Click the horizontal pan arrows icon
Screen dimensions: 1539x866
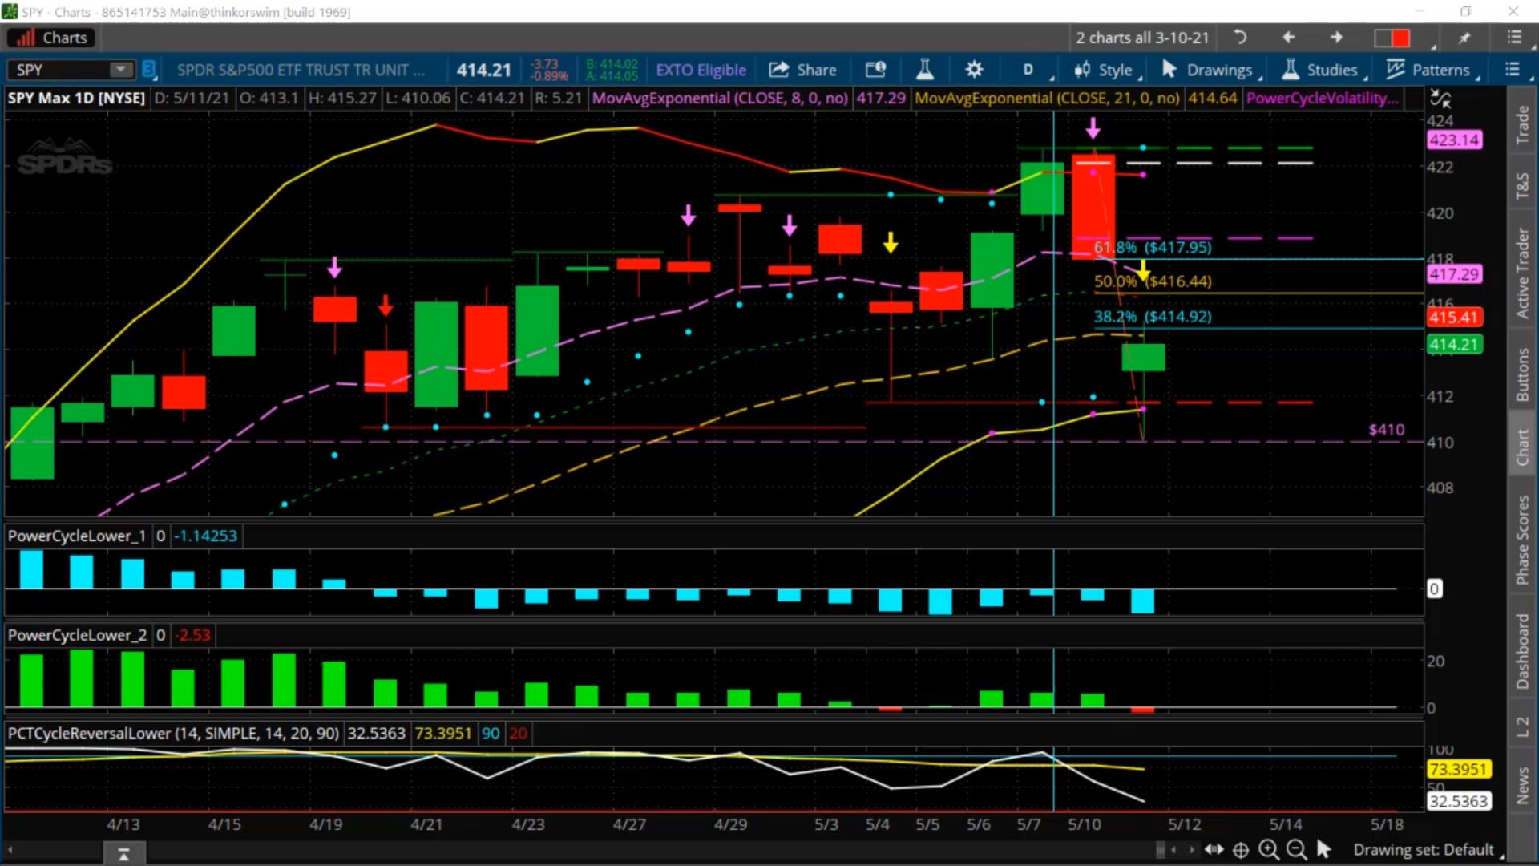tap(1214, 849)
